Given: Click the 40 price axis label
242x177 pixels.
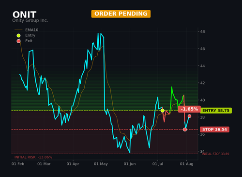Looking at the screenshot, I should click(x=202, y=100).
